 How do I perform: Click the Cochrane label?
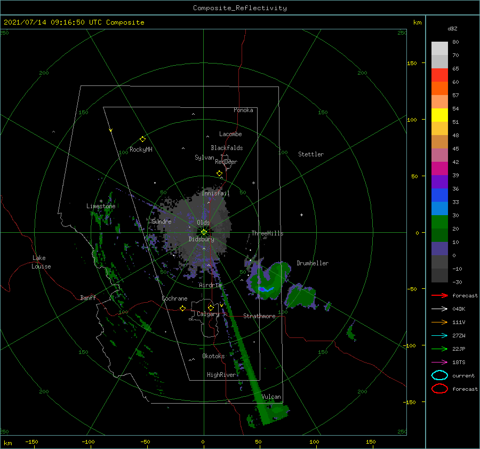(174, 298)
